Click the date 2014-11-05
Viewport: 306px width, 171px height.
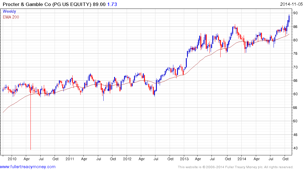tap(291, 4)
